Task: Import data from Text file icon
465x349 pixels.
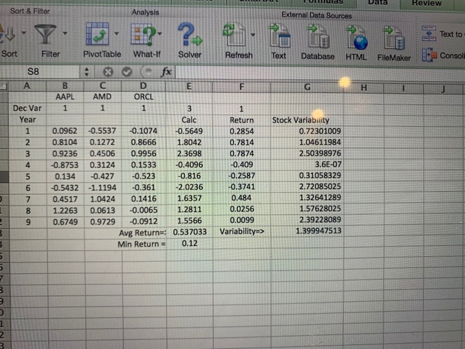Action: click(x=280, y=36)
